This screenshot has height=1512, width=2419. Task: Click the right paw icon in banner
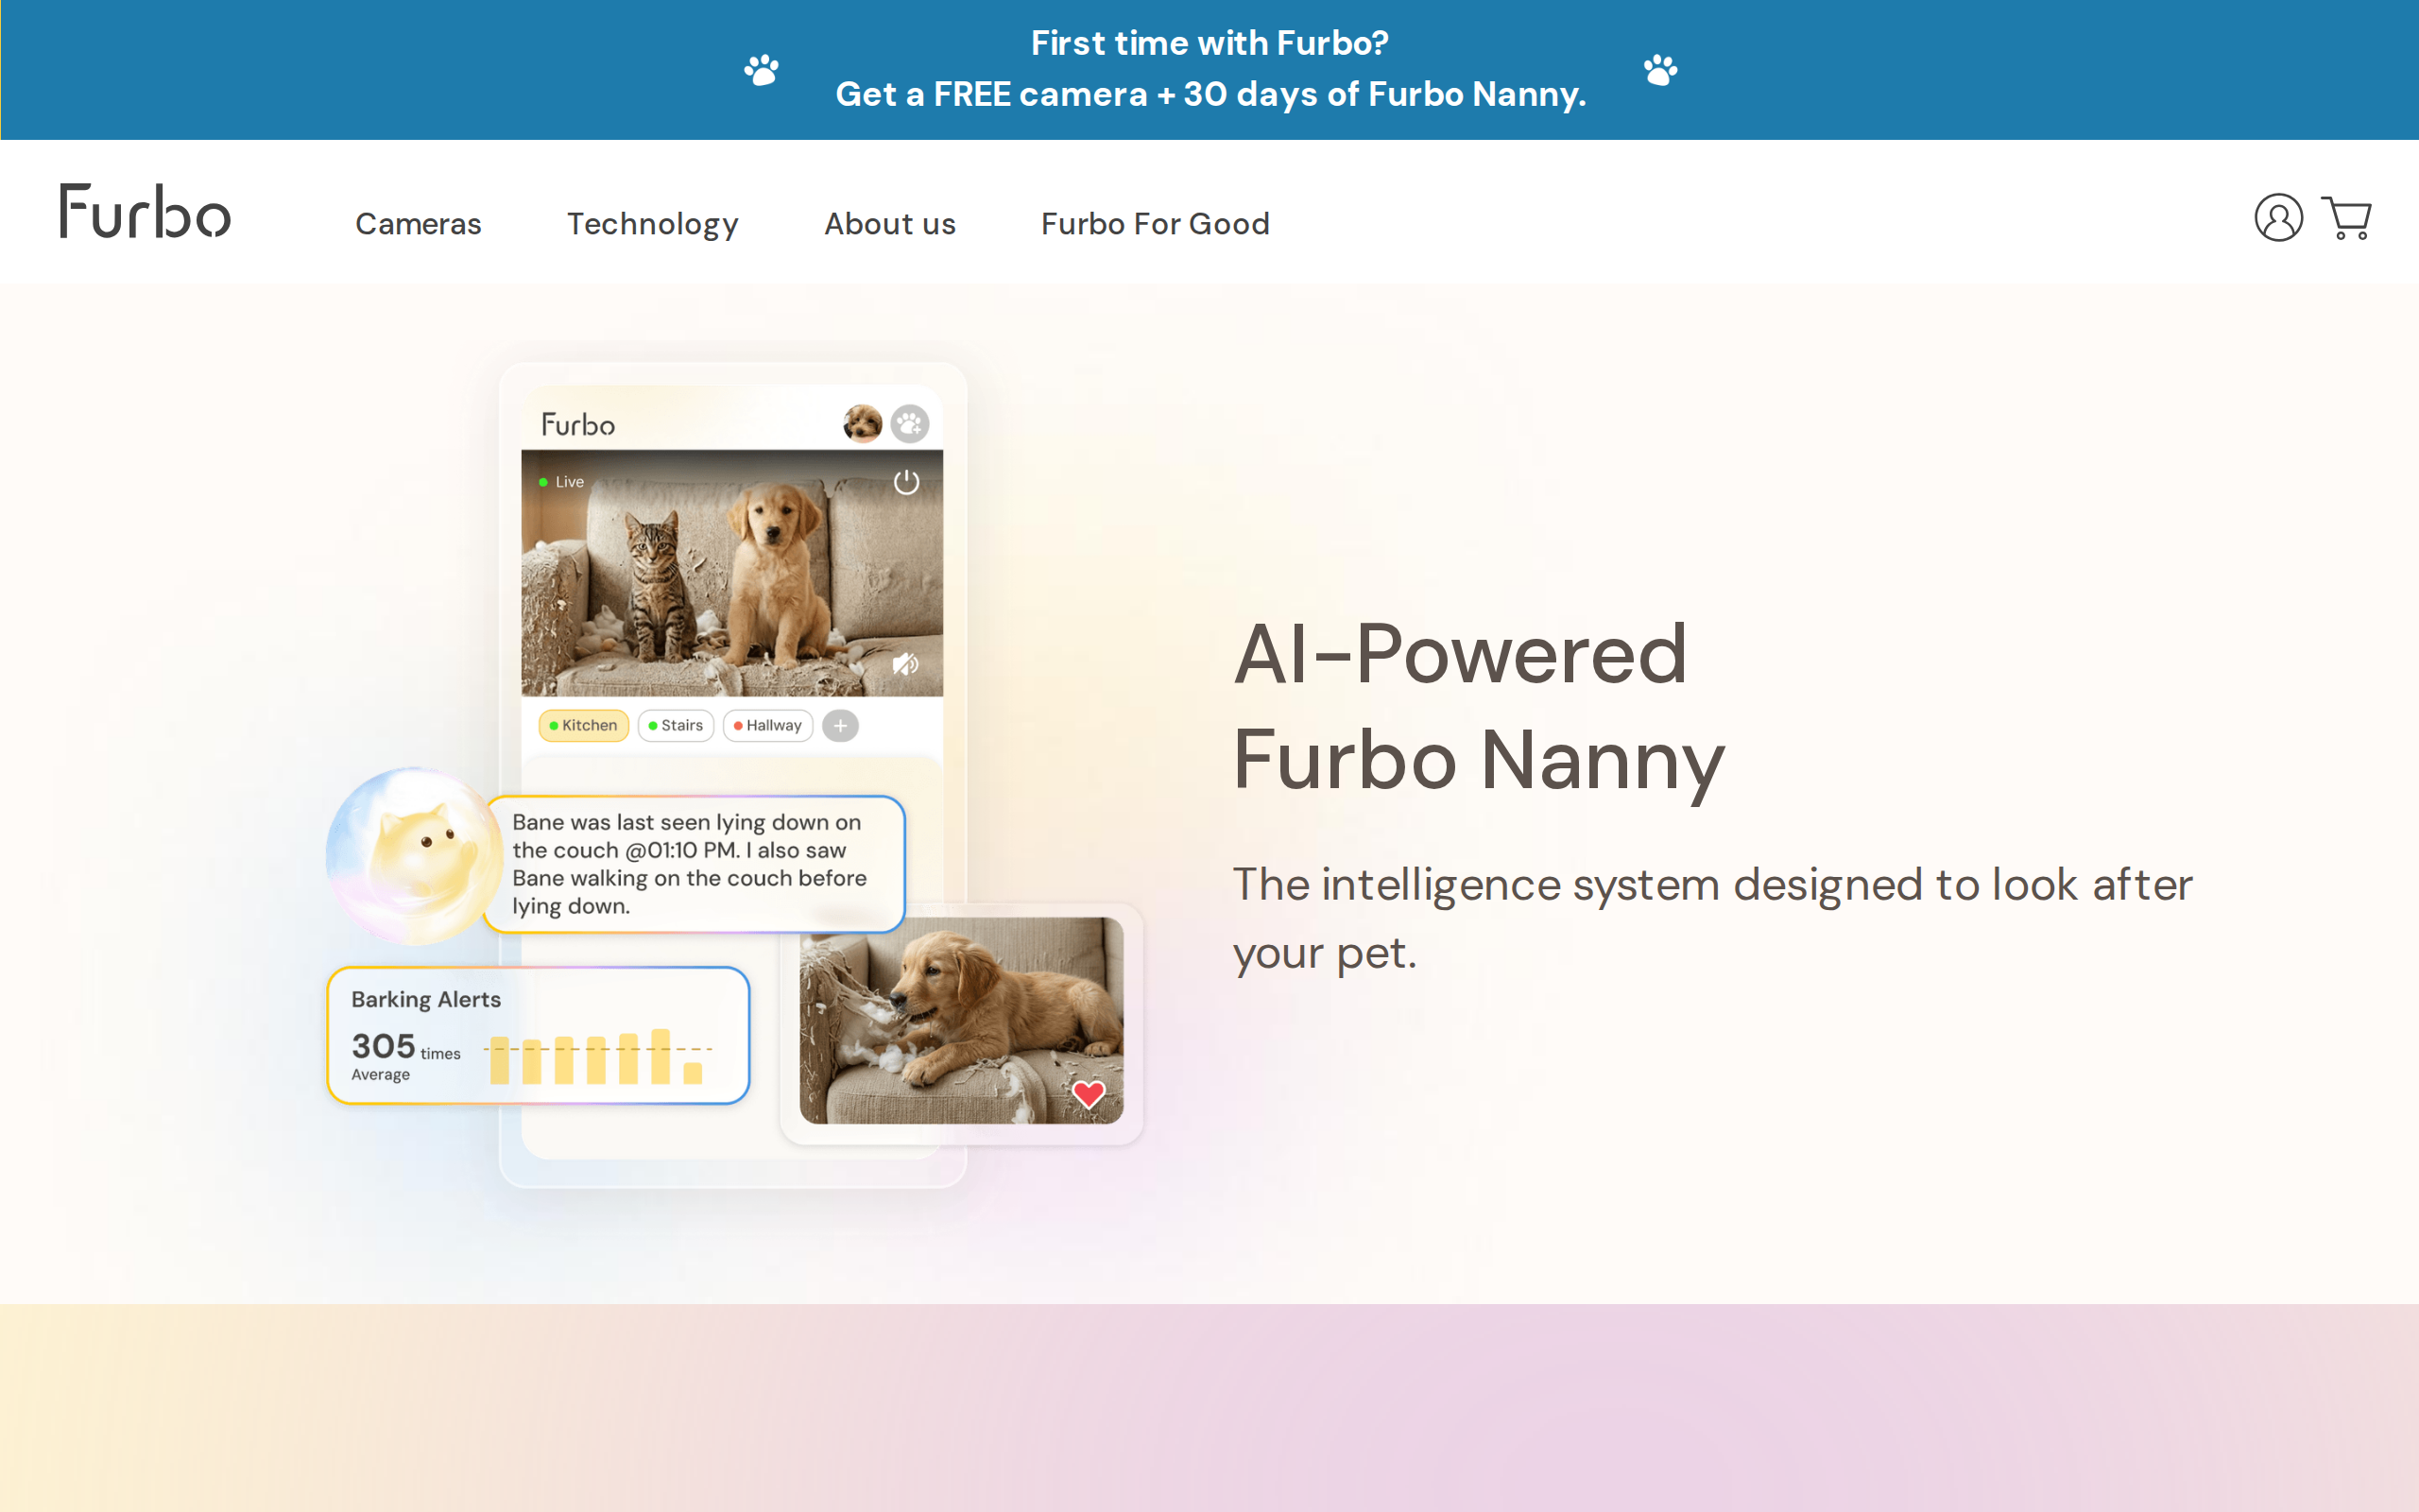click(1660, 70)
